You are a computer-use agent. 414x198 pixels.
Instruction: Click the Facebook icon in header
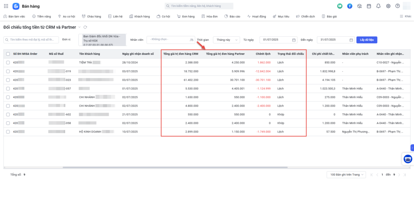click(x=350, y=6)
